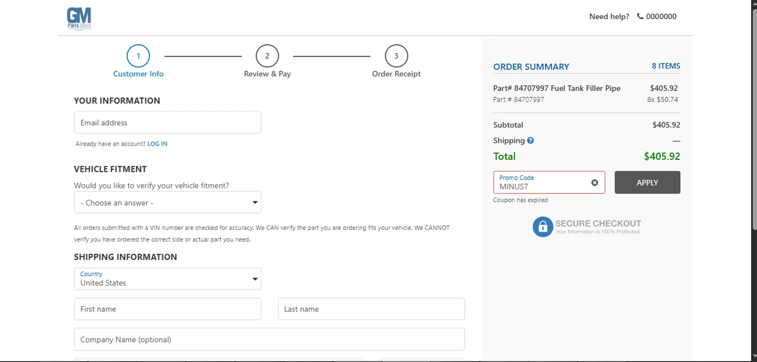Open the Shipping help question-mark icon
The image size is (757, 362).
[x=530, y=141]
